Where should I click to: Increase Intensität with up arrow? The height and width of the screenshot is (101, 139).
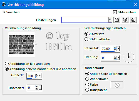coord(115,48)
